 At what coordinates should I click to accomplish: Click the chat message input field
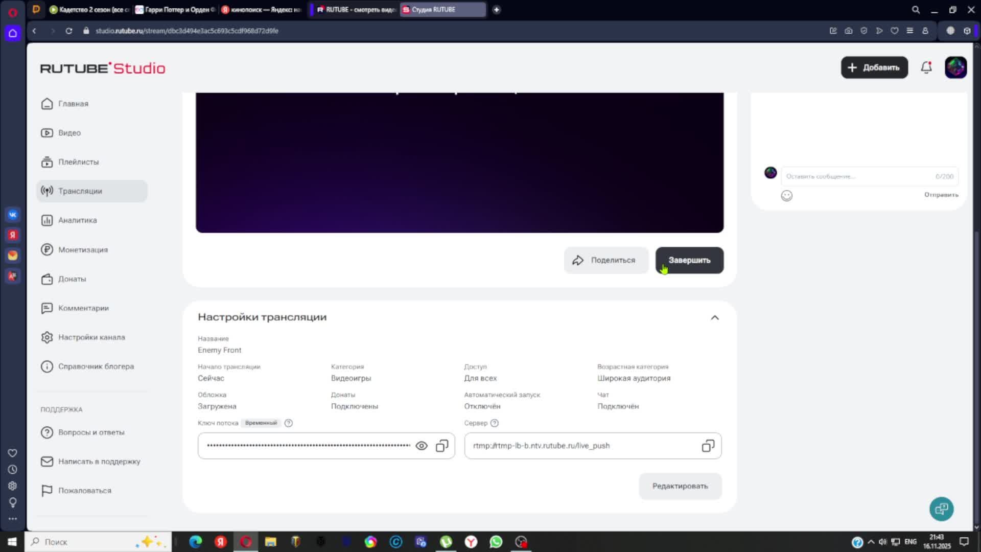(858, 176)
